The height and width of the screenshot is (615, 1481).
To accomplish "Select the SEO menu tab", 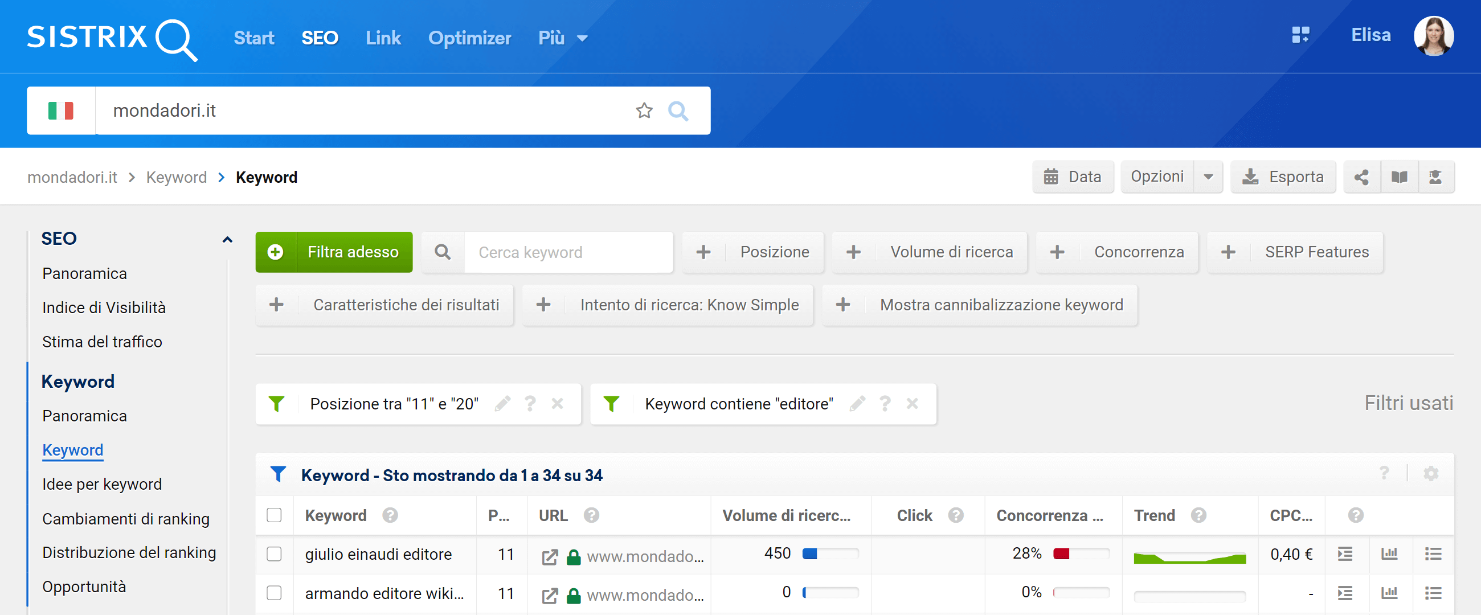I will (x=320, y=38).
